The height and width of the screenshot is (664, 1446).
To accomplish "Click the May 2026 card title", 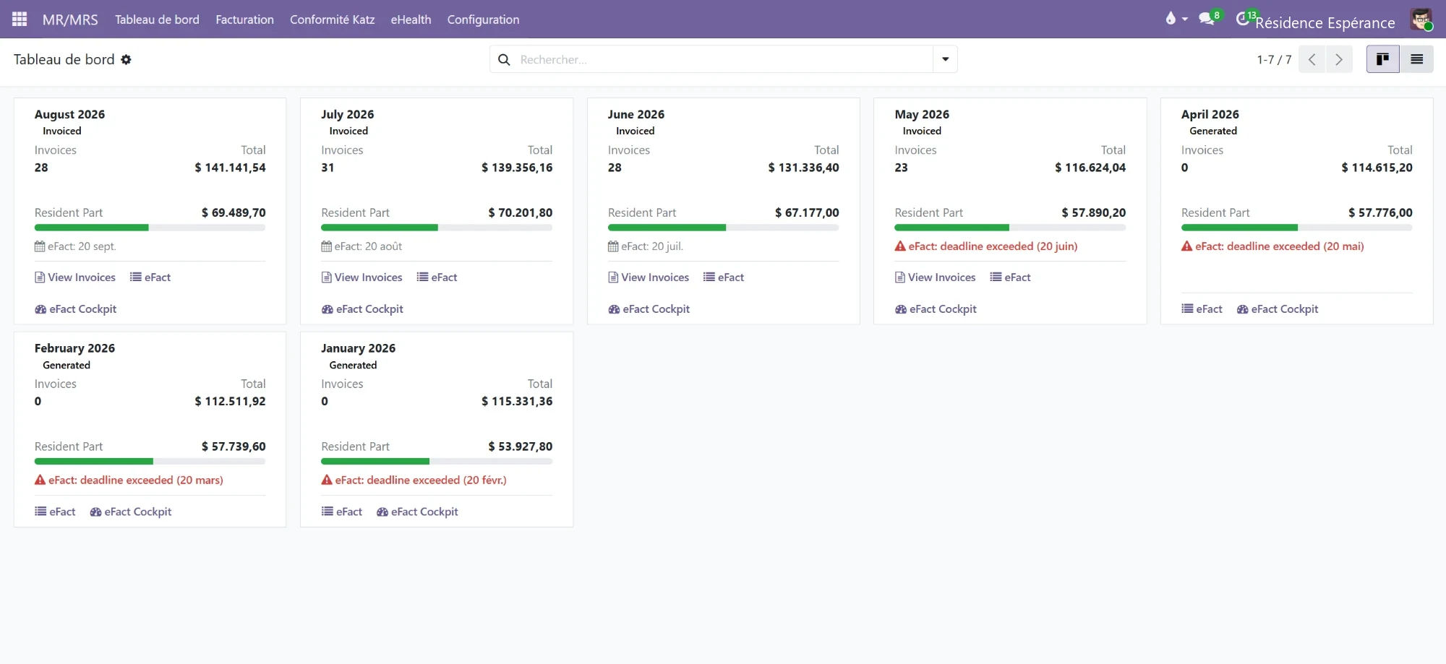I will click(x=922, y=114).
